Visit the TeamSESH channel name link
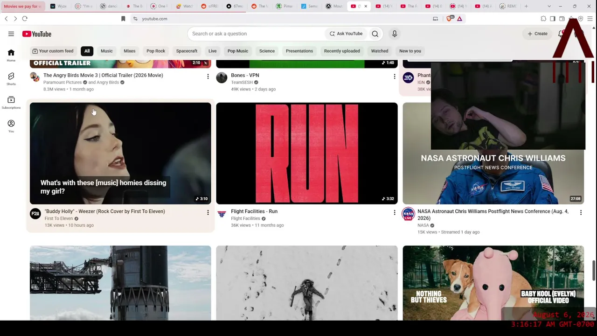This screenshot has height=336, width=597. click(x=242, y=82)
